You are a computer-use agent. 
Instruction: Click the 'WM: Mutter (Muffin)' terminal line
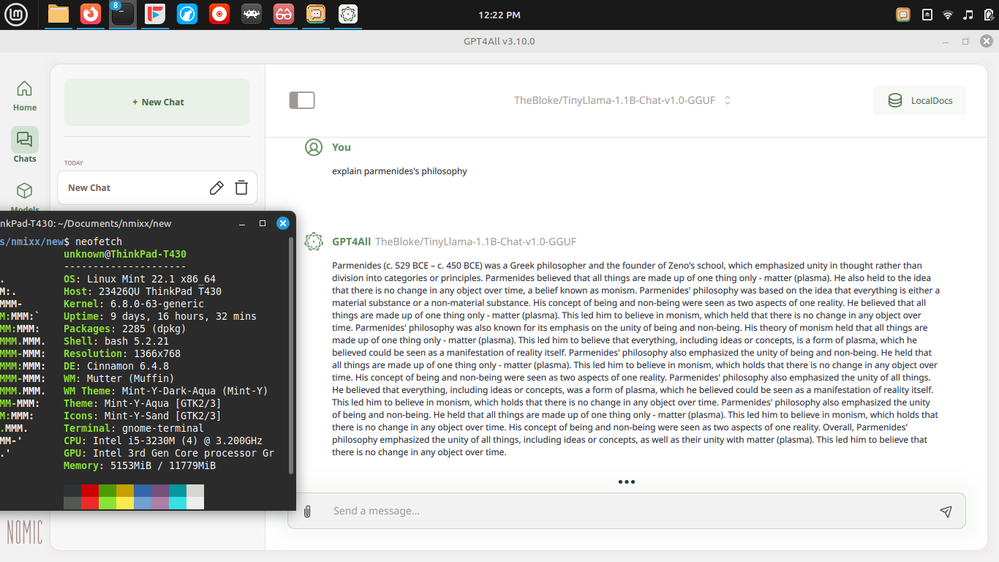(x=119, y=378)
